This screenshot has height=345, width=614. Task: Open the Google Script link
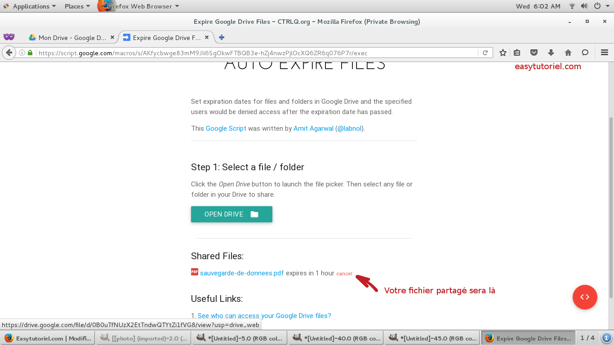[x=226, y=128]
